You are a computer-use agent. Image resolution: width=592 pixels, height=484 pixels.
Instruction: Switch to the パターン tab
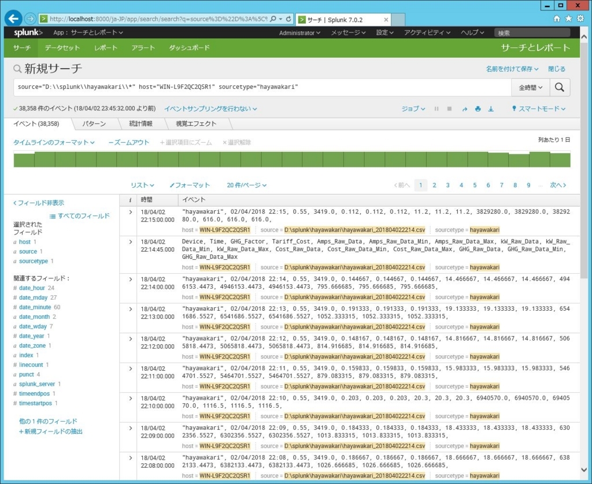pos(94,124)
